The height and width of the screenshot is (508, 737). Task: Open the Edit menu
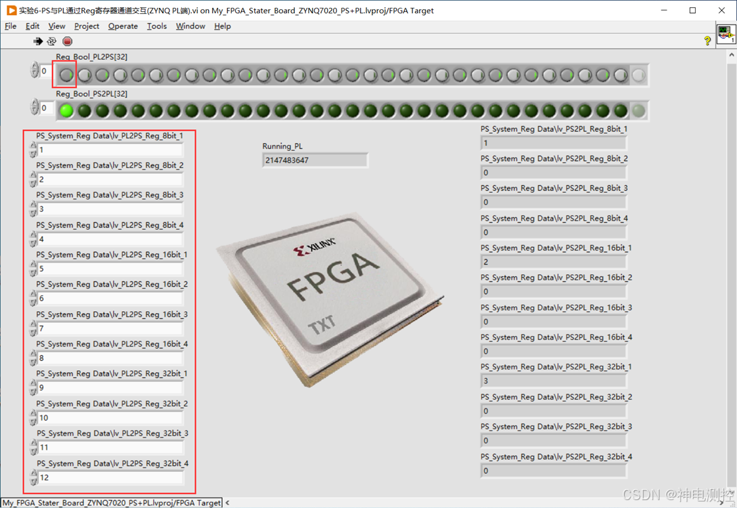click(x=32, y=26)
